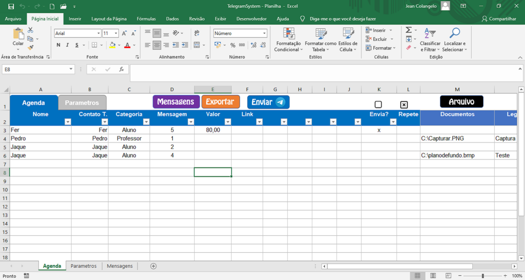
Task: Click Compartilhar share button
Action: click(499, 19)
